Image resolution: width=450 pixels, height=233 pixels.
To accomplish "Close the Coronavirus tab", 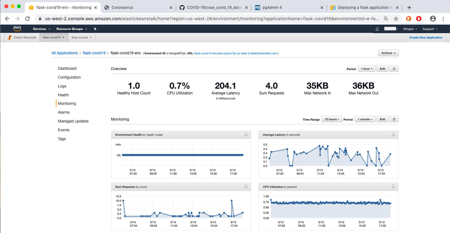I will point(171,8).
